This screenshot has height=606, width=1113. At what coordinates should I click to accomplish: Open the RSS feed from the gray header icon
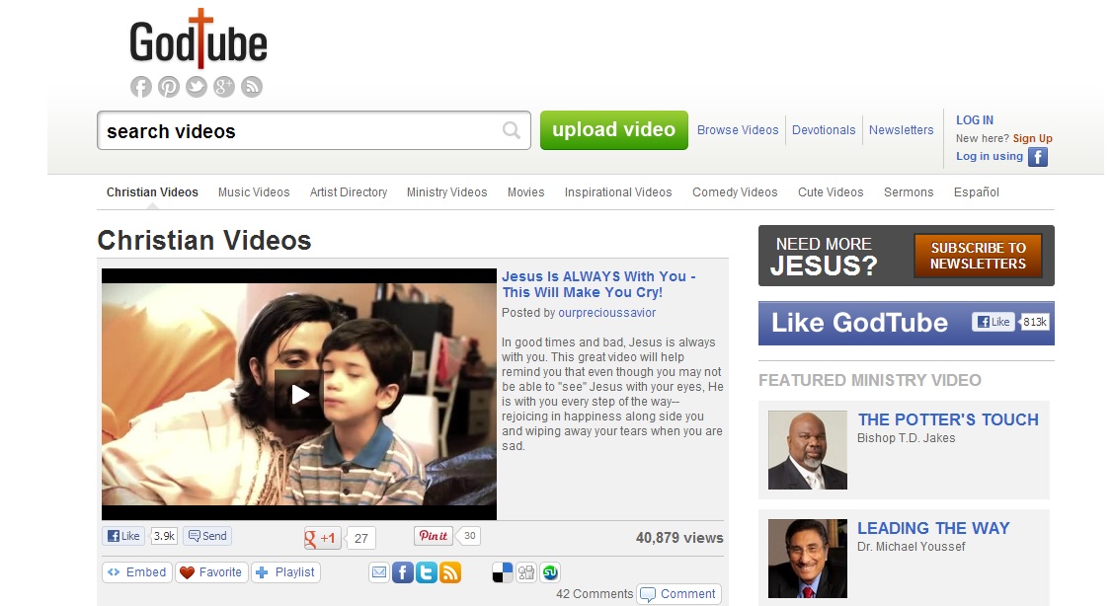(252, 87)
